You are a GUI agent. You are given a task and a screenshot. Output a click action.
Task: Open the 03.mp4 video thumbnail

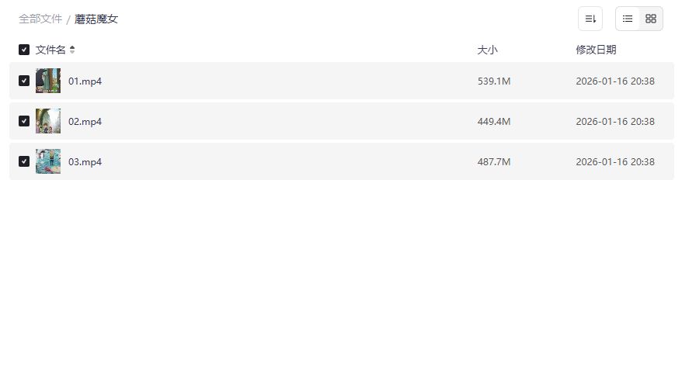(x=48, y=161)
